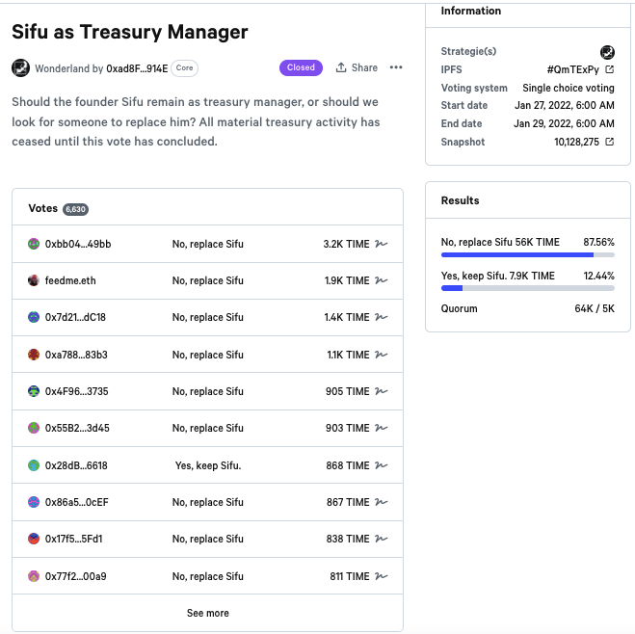Screen dimensions: 635x634
Task: Open signature icon for 0x28dB...6618 vote
Action: (x=381, y=465)
